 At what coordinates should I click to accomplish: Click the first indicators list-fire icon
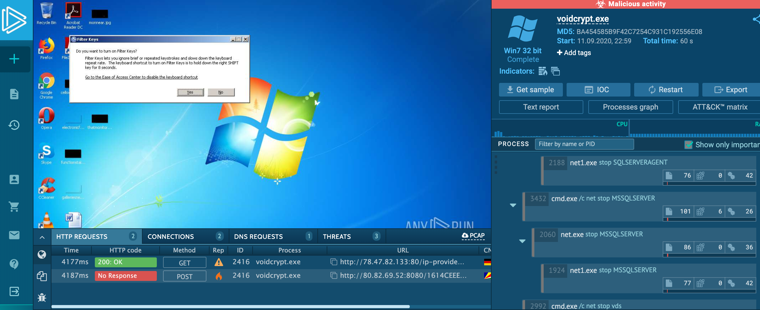click(543, 71)
